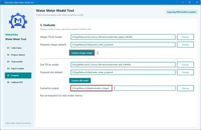Close the Water Meter Model Tool window

197,2
